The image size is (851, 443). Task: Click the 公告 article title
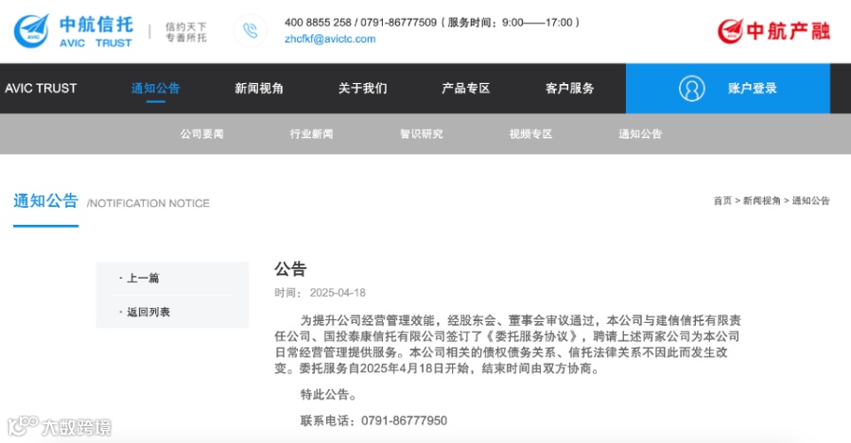[x=290, y=269]
